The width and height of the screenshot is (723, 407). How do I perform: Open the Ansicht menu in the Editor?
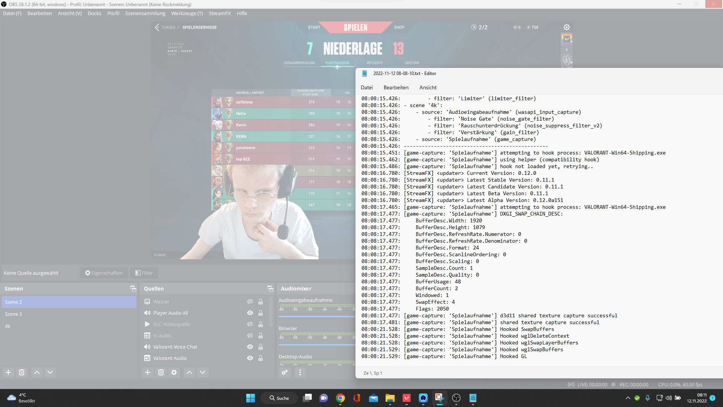(428, 87)
